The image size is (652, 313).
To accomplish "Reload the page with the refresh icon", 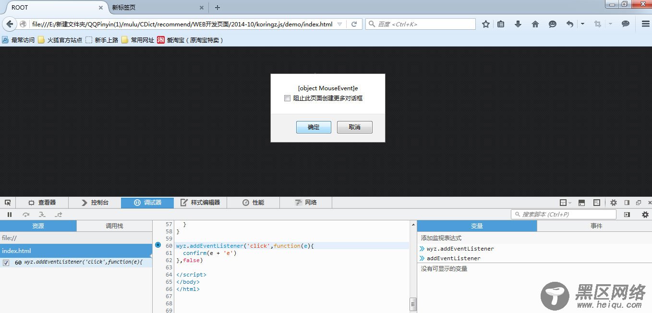I will (354, 24).
